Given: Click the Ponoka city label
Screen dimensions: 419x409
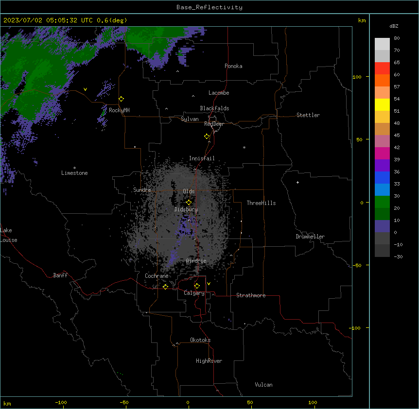Looking at the screenshot, I should (233, 66).
